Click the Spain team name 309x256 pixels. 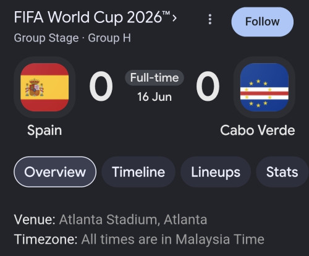click(44, 130)
